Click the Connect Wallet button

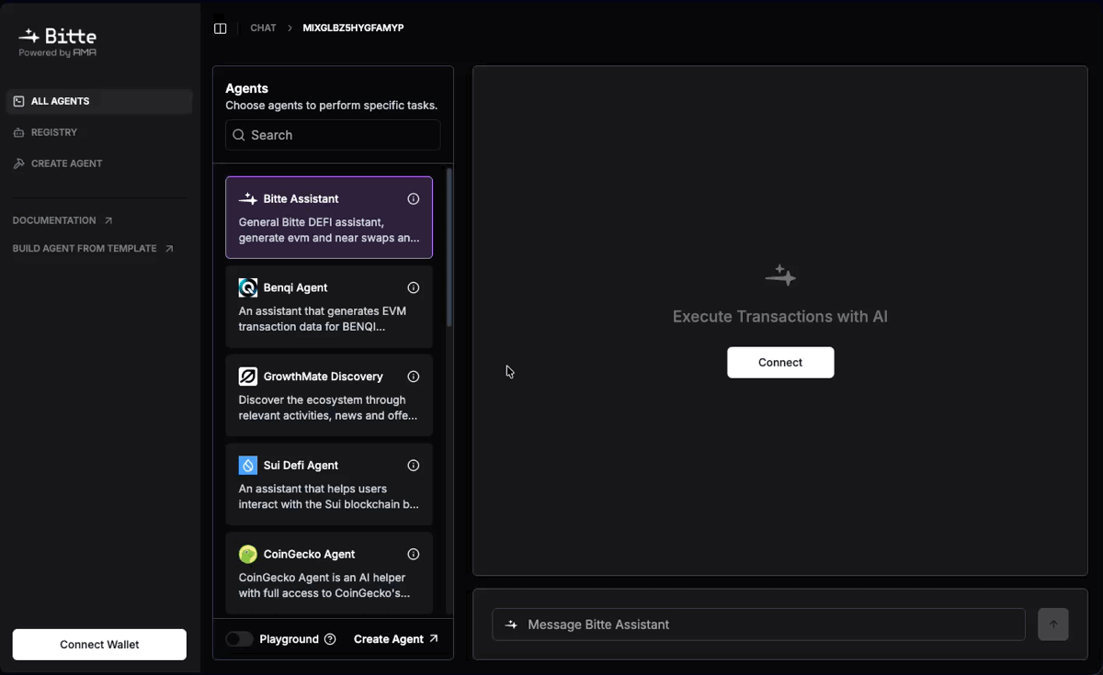(98, 644)
